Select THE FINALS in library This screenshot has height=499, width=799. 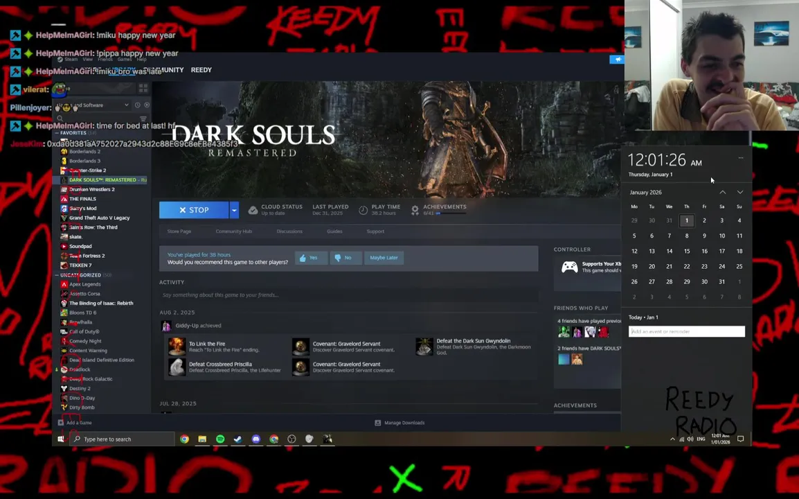tap(82, 199)
